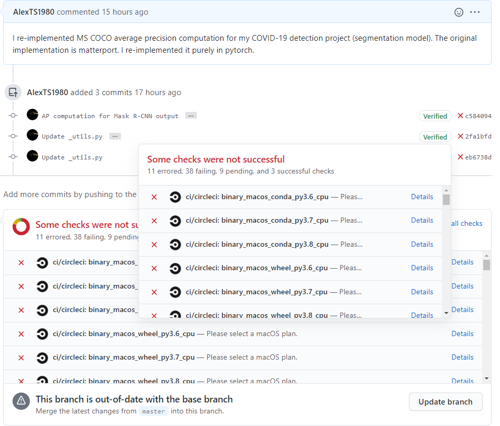Open the commit eb6738d hash link
This screenshot has height=426, width=500.
(x=478, y=157)
